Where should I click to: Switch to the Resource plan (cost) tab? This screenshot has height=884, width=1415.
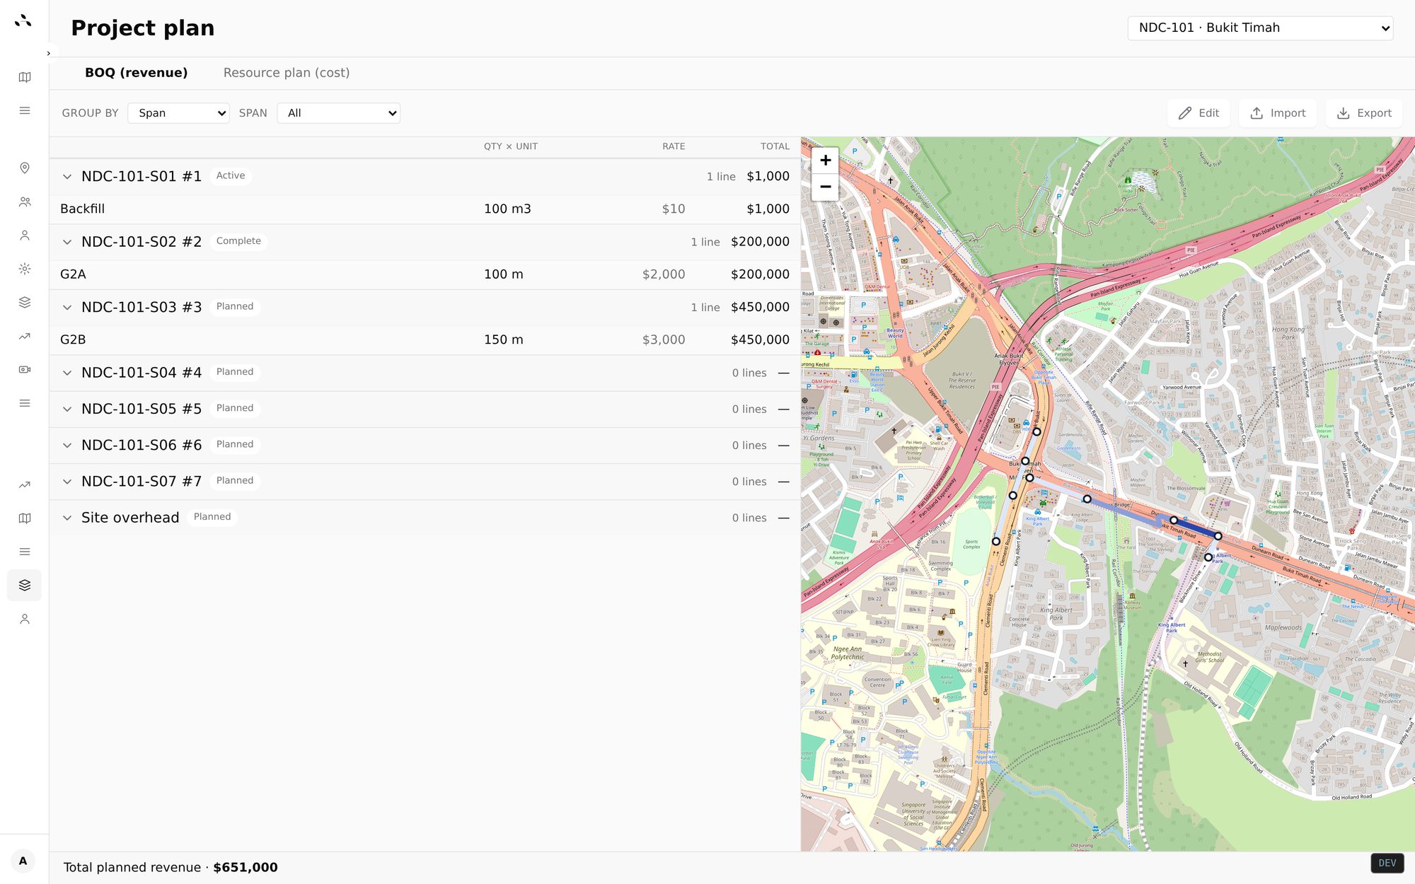287,73
